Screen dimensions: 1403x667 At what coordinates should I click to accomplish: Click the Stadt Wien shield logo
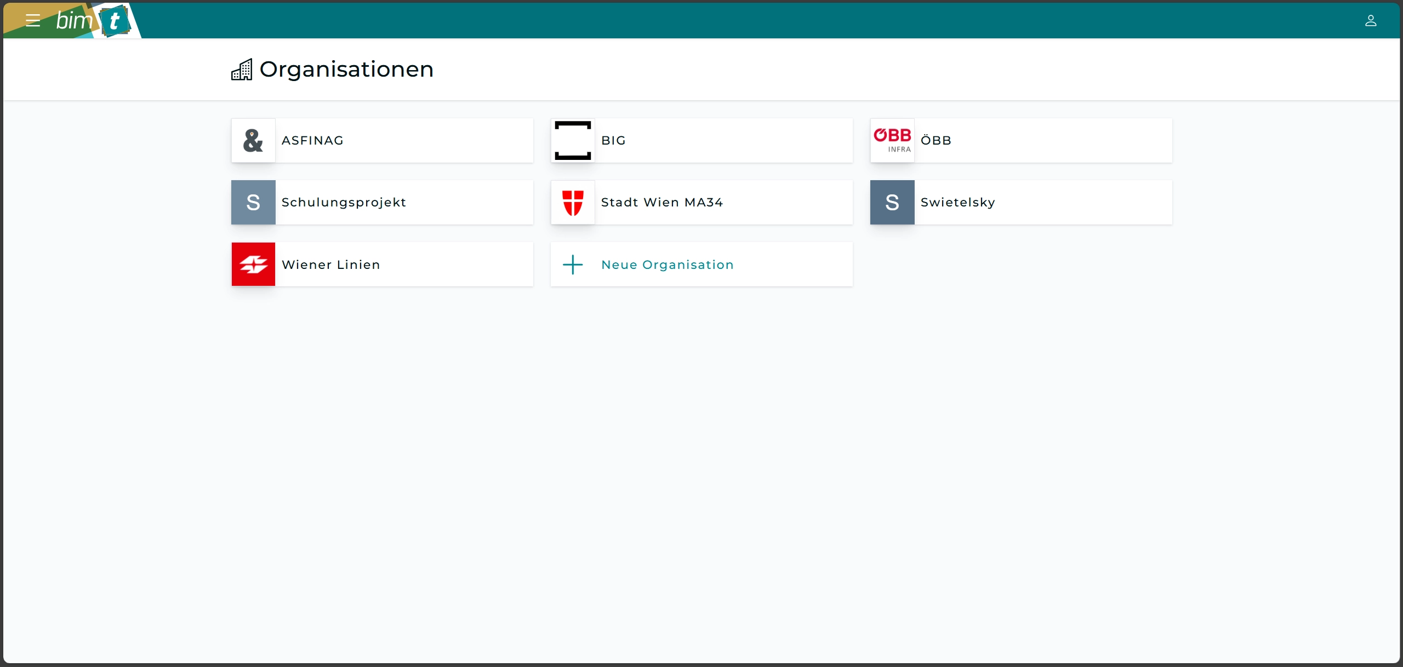(573, 203)
